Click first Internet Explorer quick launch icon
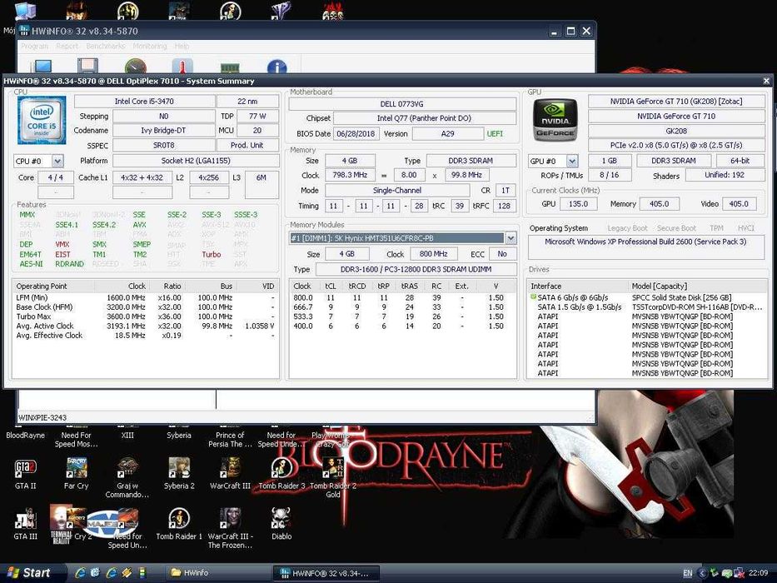The image size is (777, 583). (80, 573)
